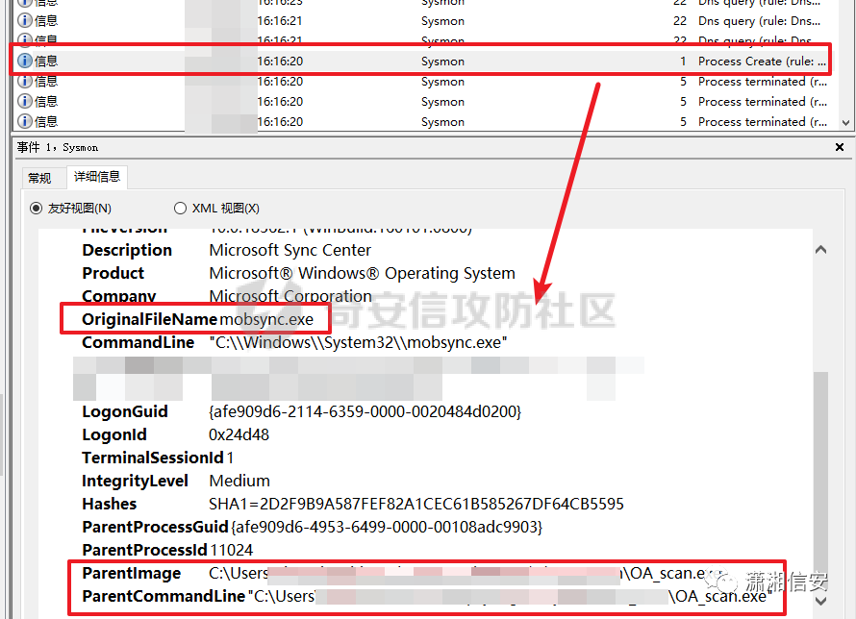Screen dimensions: 856x619
Task: Click the ParentProcessGuid value
Action: [387, 527]
